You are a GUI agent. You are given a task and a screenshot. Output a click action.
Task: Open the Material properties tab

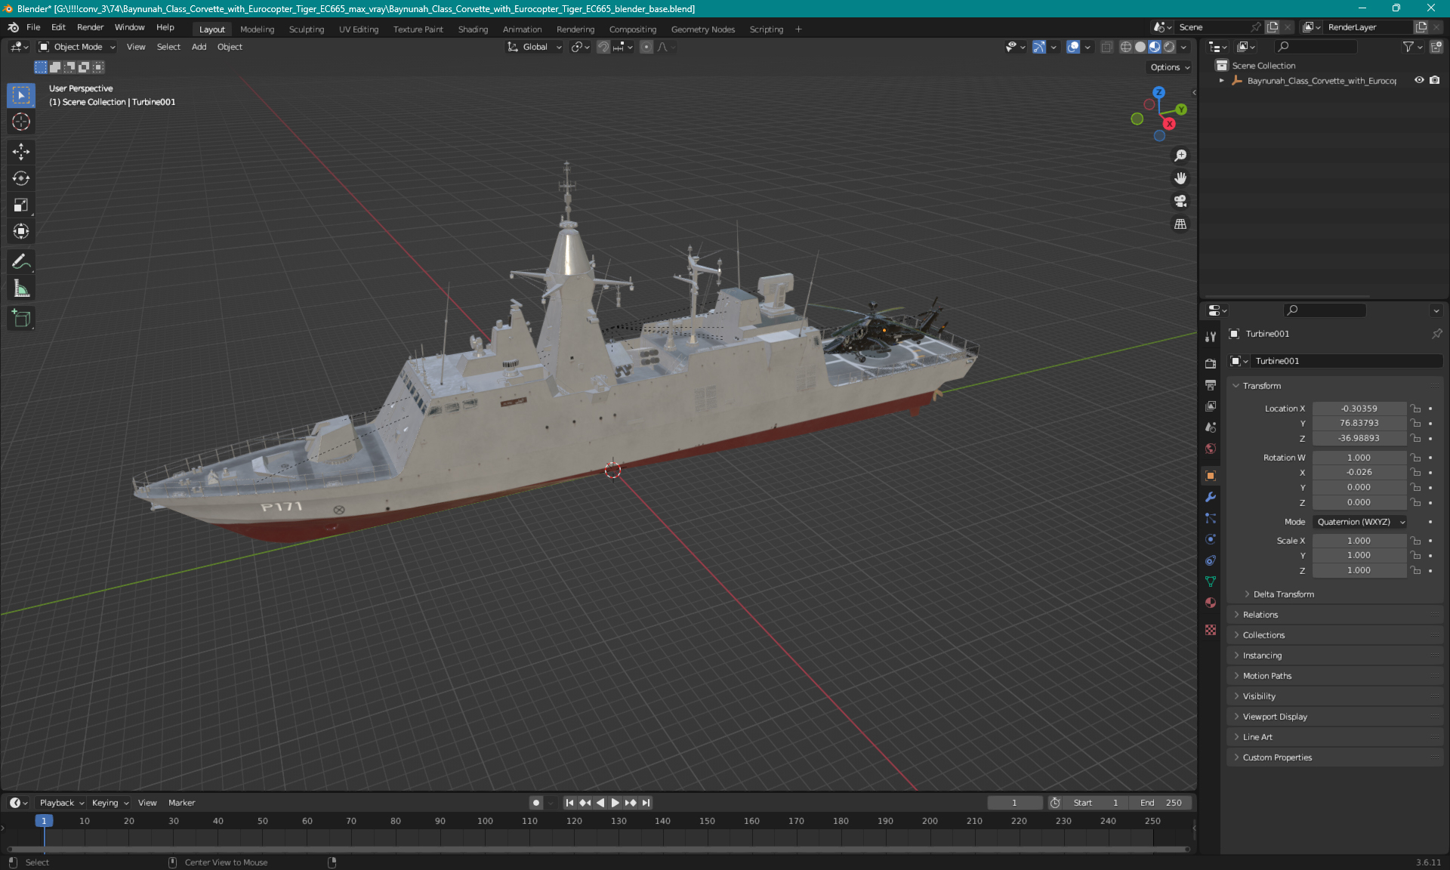point(1211,603)
